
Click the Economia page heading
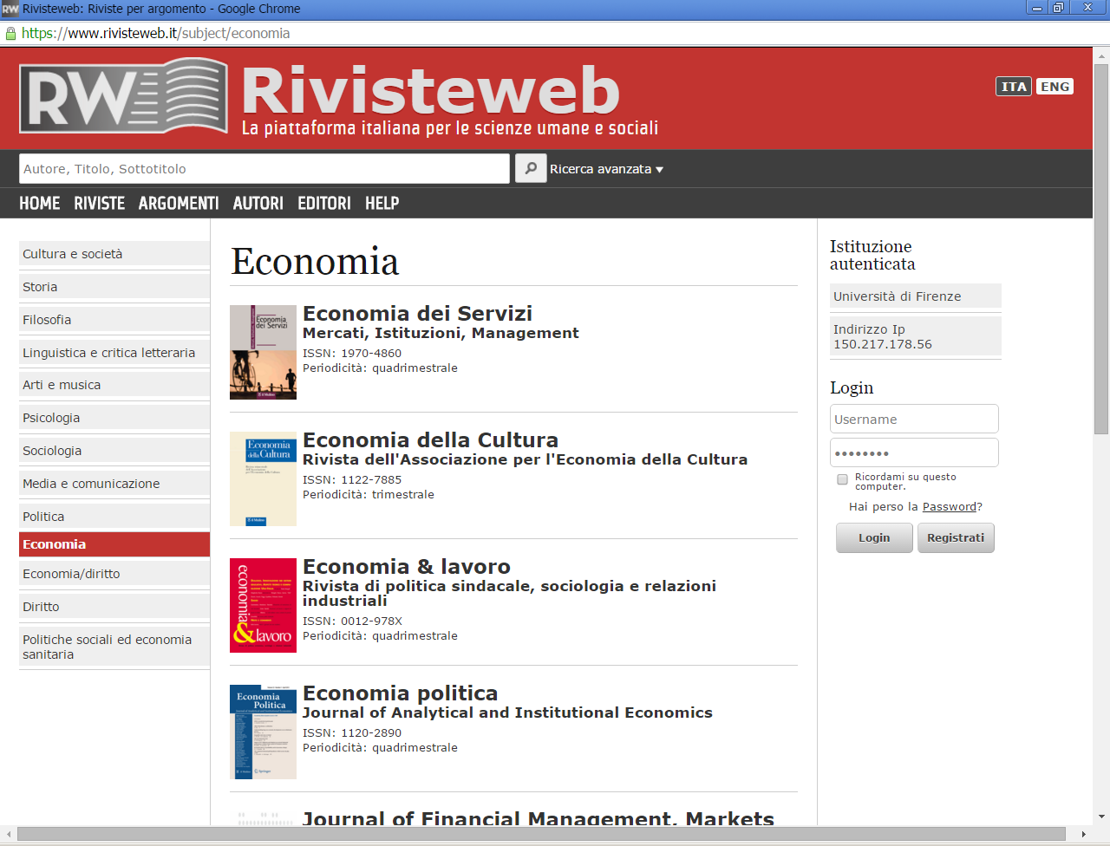(x=315, y=262)
